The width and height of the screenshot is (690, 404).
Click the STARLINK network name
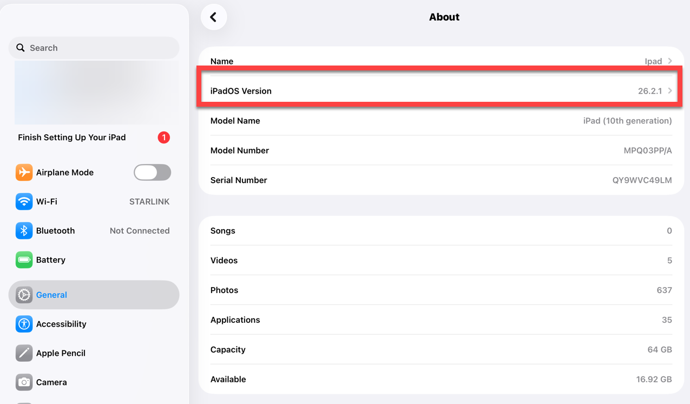click(149, 201)
